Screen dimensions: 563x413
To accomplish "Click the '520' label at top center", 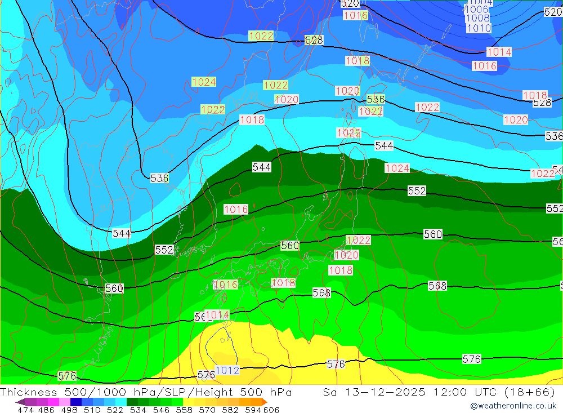I will [350, 3].
